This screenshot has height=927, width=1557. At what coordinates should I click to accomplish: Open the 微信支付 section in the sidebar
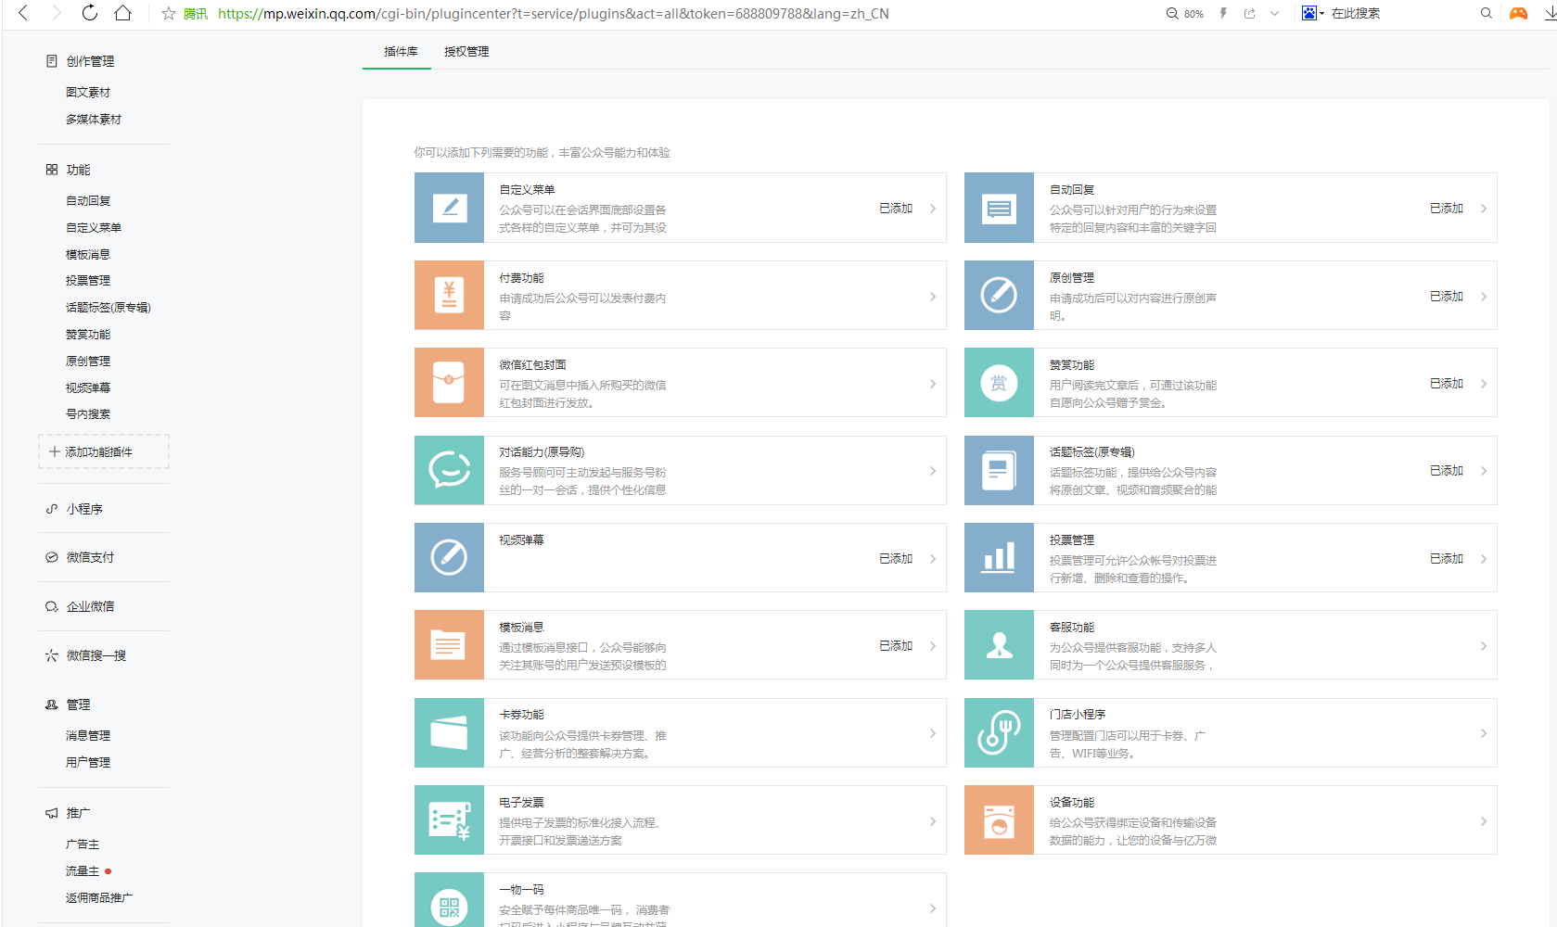(90, 557)
